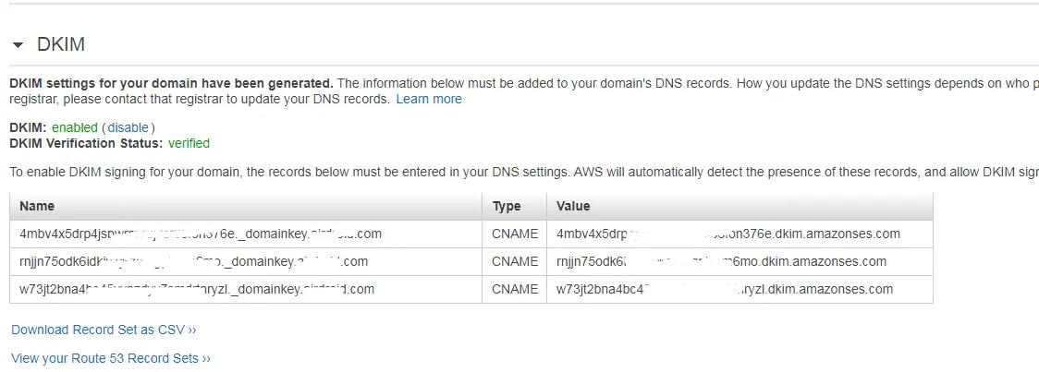Viewport: 1039px width, 372px height.
Task: Click the DKIM section heading
Action: pyautogui.click(x=61, y=44)
